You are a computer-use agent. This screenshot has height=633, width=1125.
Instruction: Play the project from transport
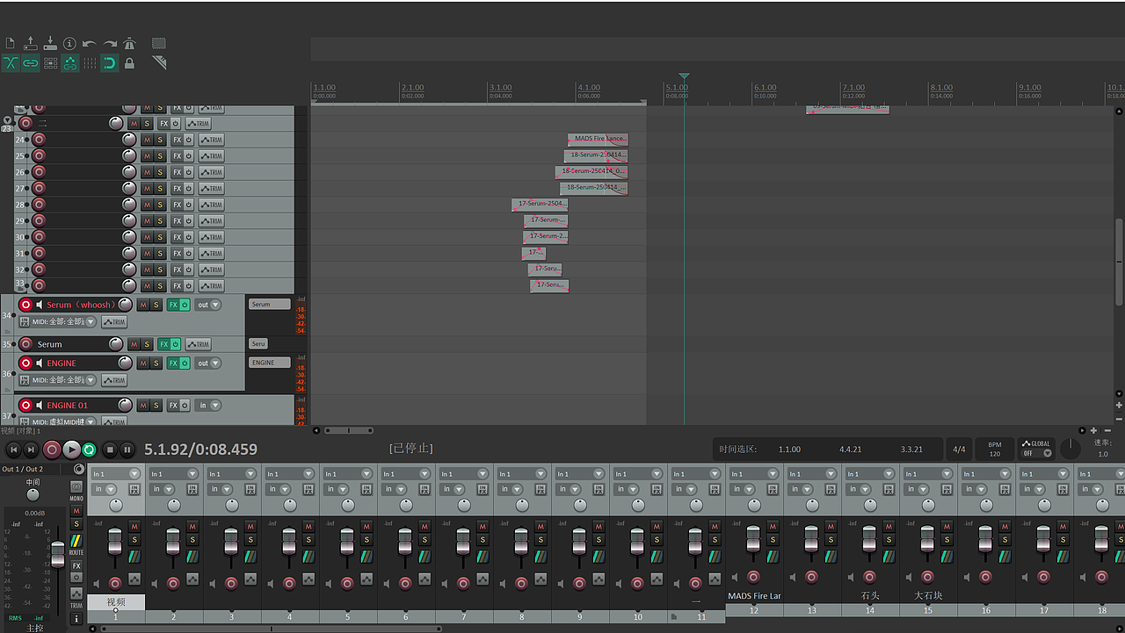pyautogui.click(x=71, y=450)
